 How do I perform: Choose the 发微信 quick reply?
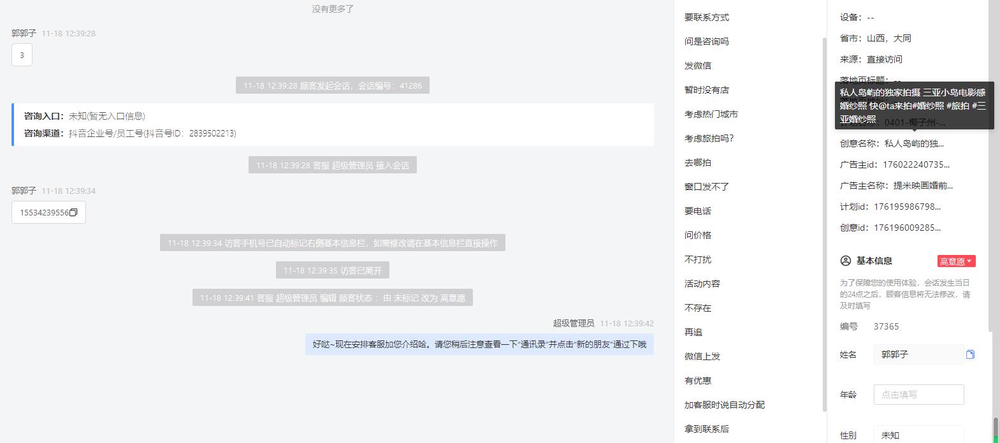coord(698,66)
